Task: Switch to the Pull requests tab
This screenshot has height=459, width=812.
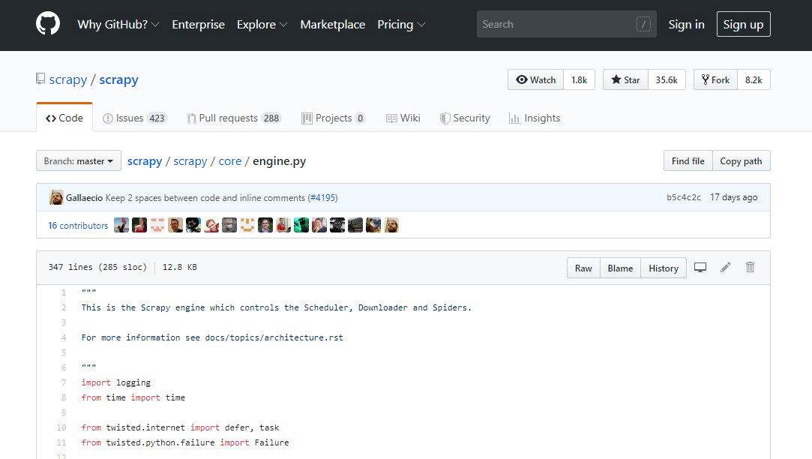Action: coord(234,118)
